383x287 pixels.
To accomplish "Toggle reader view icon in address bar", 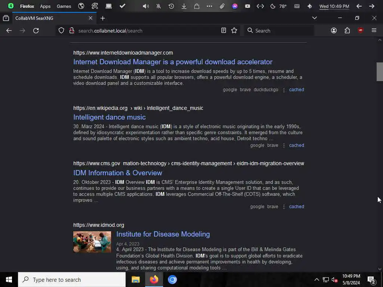I will pyautogui.click(x=224, y=31).
